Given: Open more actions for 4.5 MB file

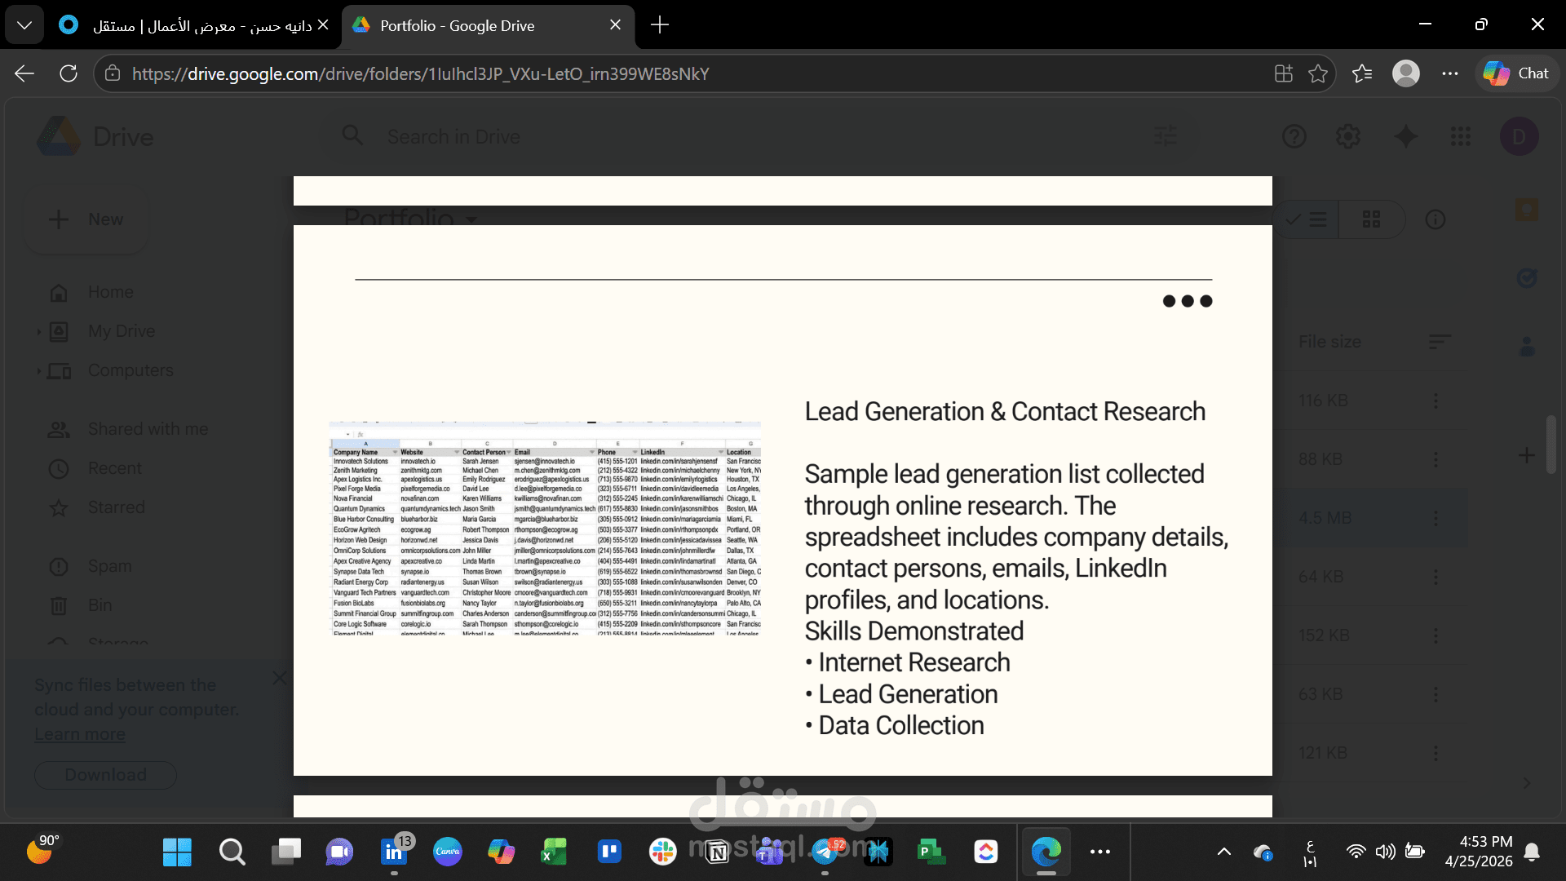Looking at the screenshot, I should pos(1435,518).
